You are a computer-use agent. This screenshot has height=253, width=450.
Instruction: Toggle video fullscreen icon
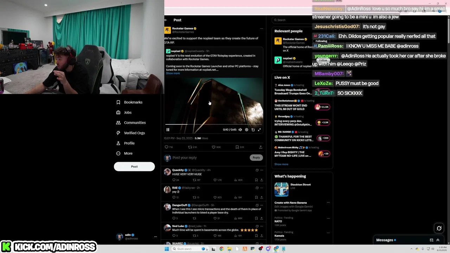(259, 130)
